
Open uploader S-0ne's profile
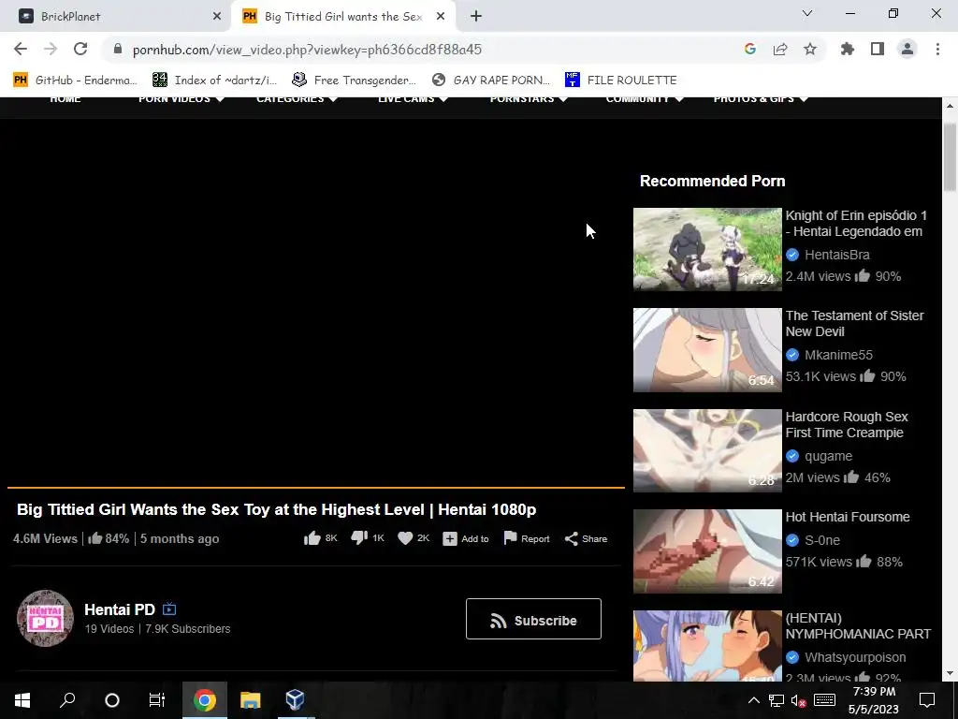coord(821,540)
